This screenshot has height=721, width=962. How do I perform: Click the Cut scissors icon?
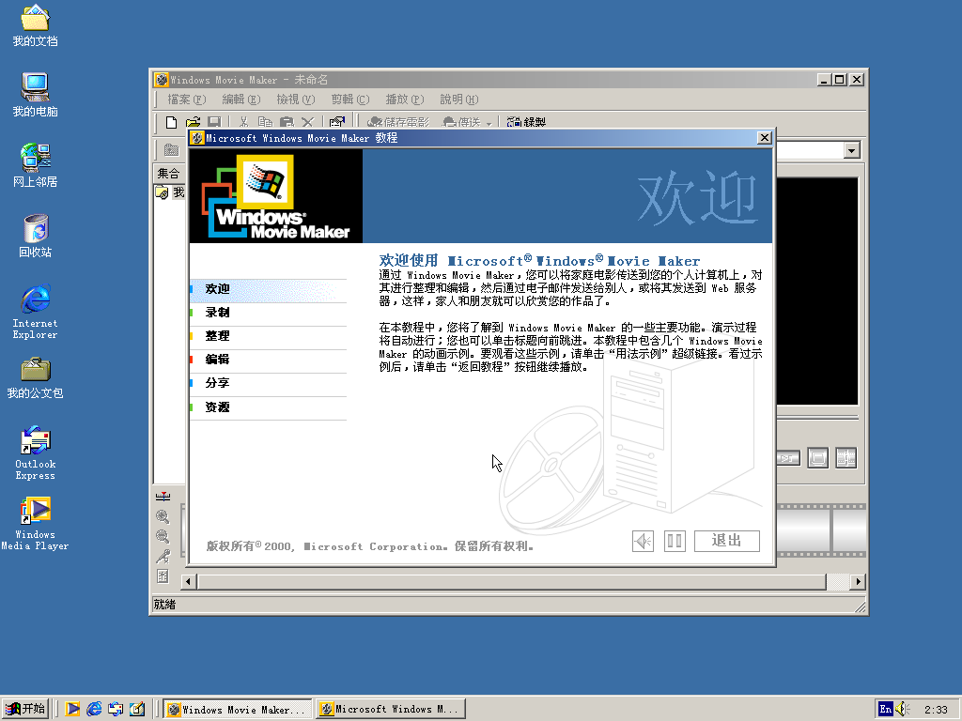click(243, 121)
